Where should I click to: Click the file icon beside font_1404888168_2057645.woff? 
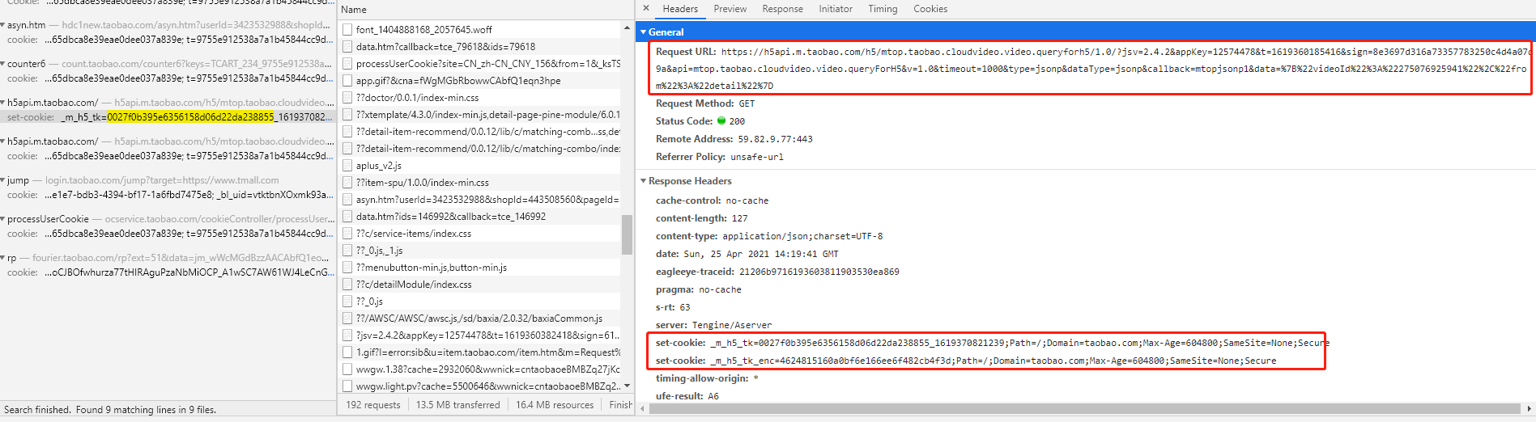click(347, 29)
